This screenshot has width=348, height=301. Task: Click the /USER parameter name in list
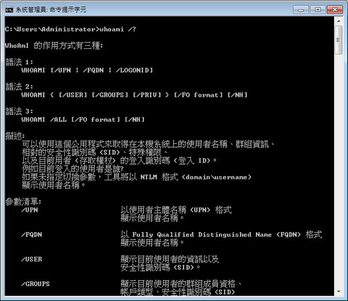pyautogui.click(x=32, y=259)
